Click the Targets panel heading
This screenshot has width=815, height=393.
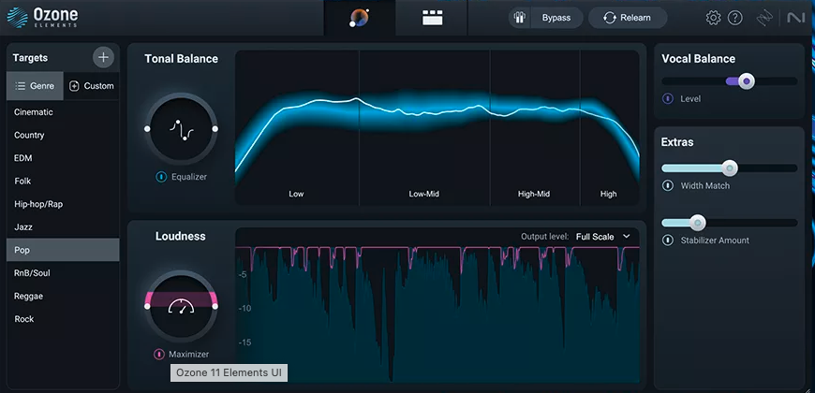pos(30,58)
